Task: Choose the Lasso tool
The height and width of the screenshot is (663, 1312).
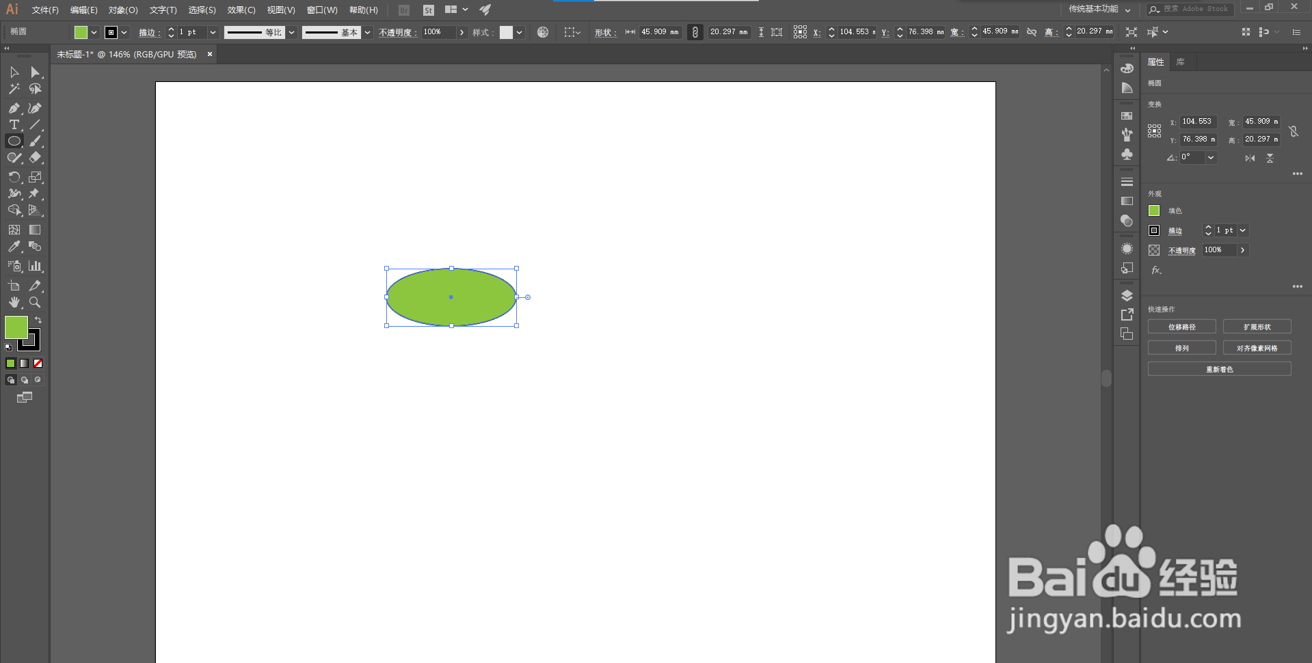Action: (x=35, y=89)
